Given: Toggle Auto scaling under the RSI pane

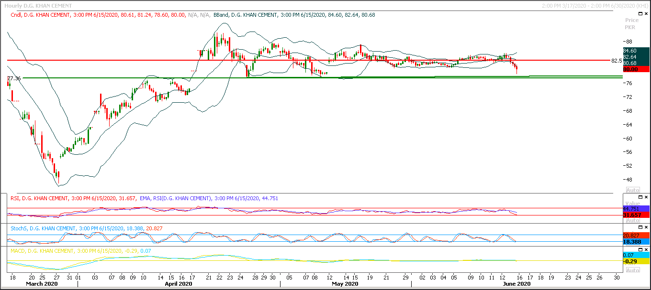Looking at the screenshot, I should pyautogui.click(x=632, y=220).
